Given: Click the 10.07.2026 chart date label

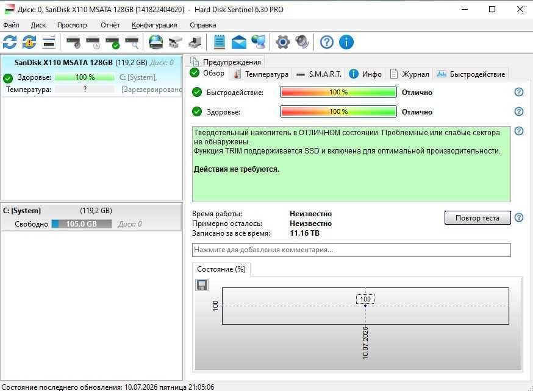Looking at the screenshot, I should (x=365, y=343).
